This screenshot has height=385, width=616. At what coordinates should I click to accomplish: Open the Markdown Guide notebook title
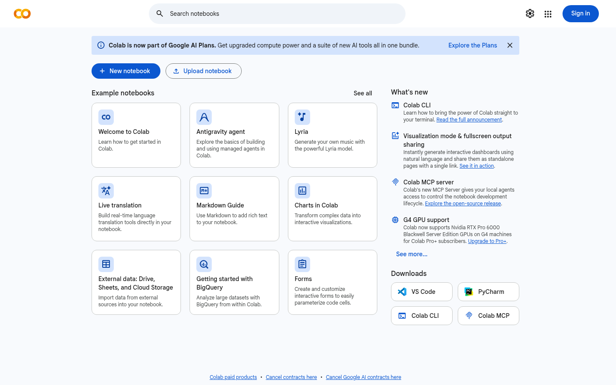click(x=220, y=205)
